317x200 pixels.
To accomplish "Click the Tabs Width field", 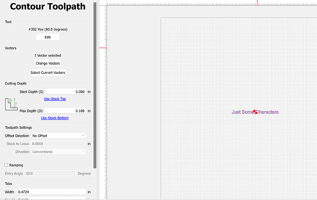I will (51, 192).
